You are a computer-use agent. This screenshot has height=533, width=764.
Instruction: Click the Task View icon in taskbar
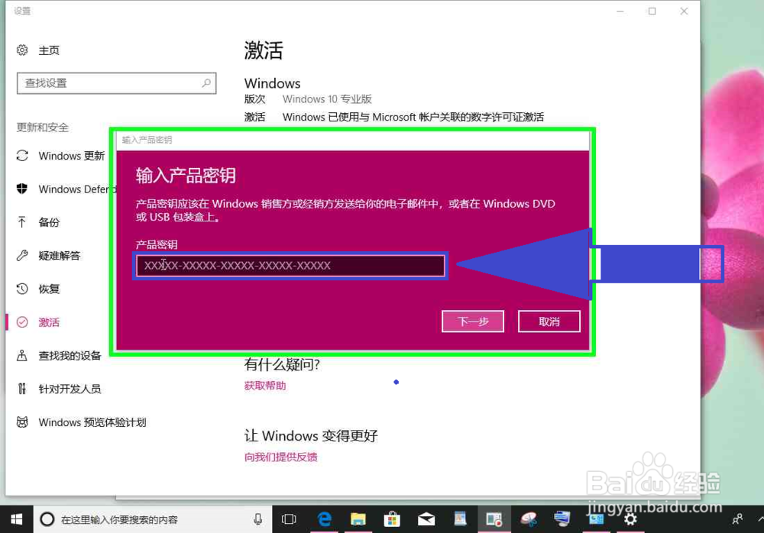288,518
